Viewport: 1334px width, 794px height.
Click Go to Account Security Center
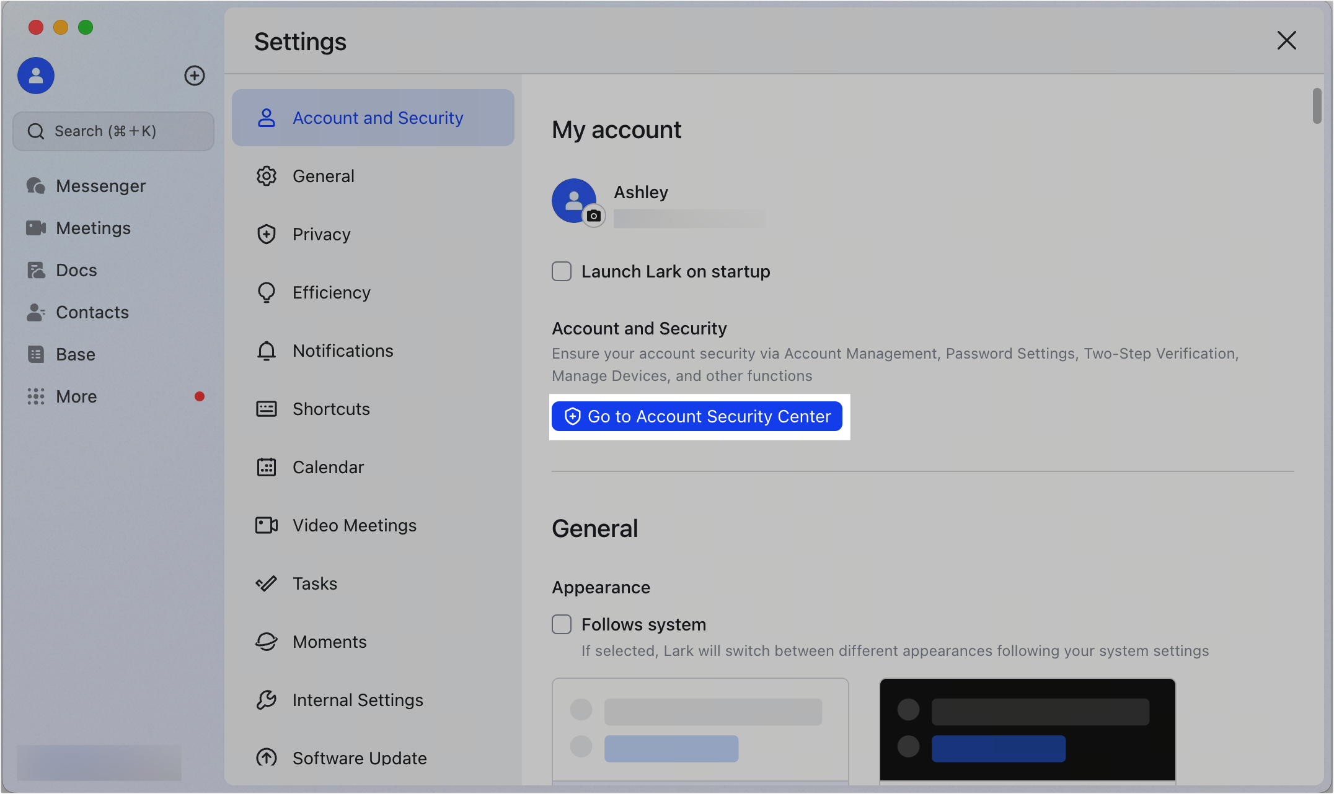697,416
